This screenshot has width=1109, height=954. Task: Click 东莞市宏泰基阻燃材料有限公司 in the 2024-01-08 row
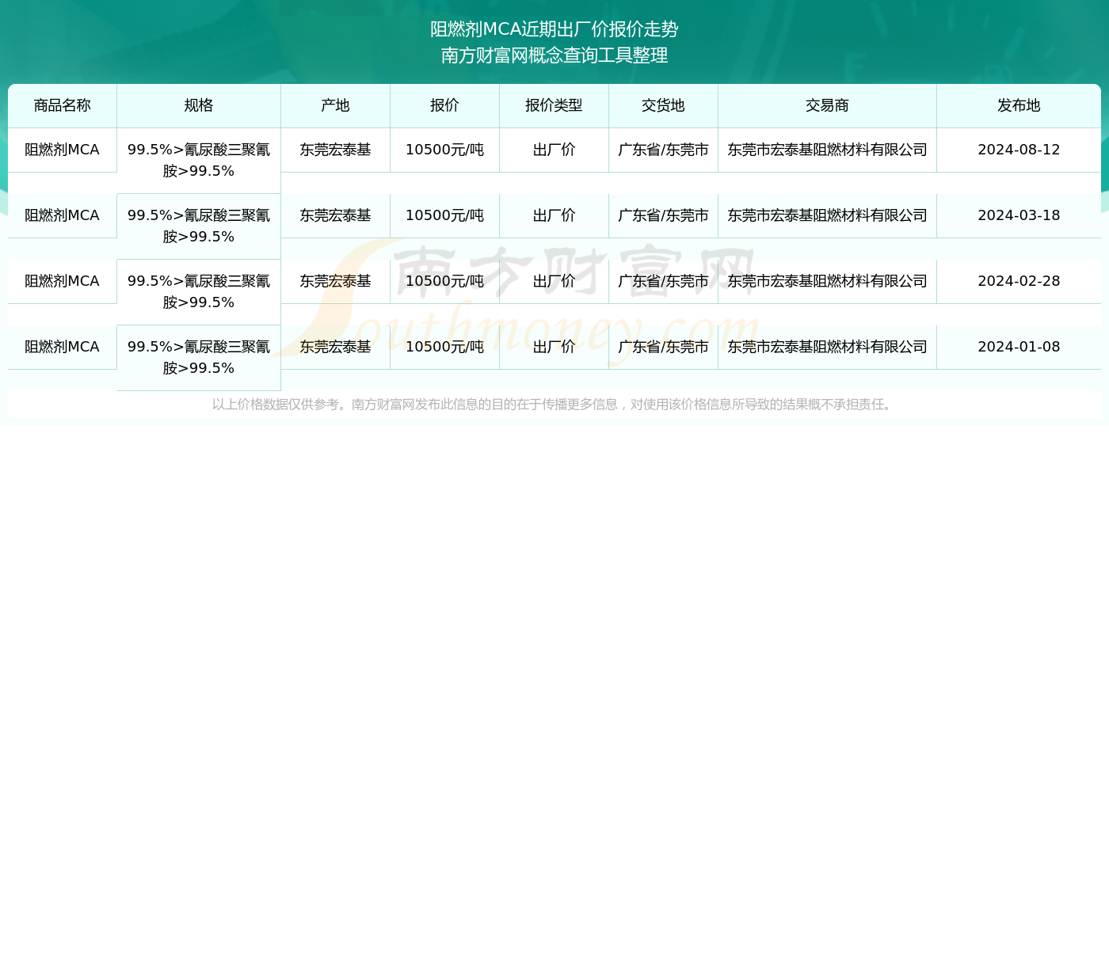click(827, 347)
